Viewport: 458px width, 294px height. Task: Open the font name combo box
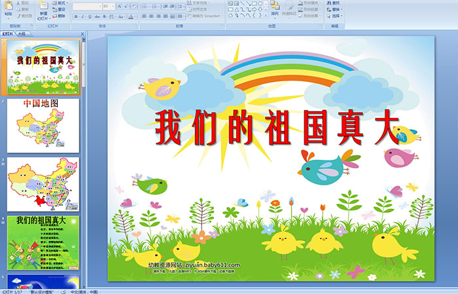(87, 6)
